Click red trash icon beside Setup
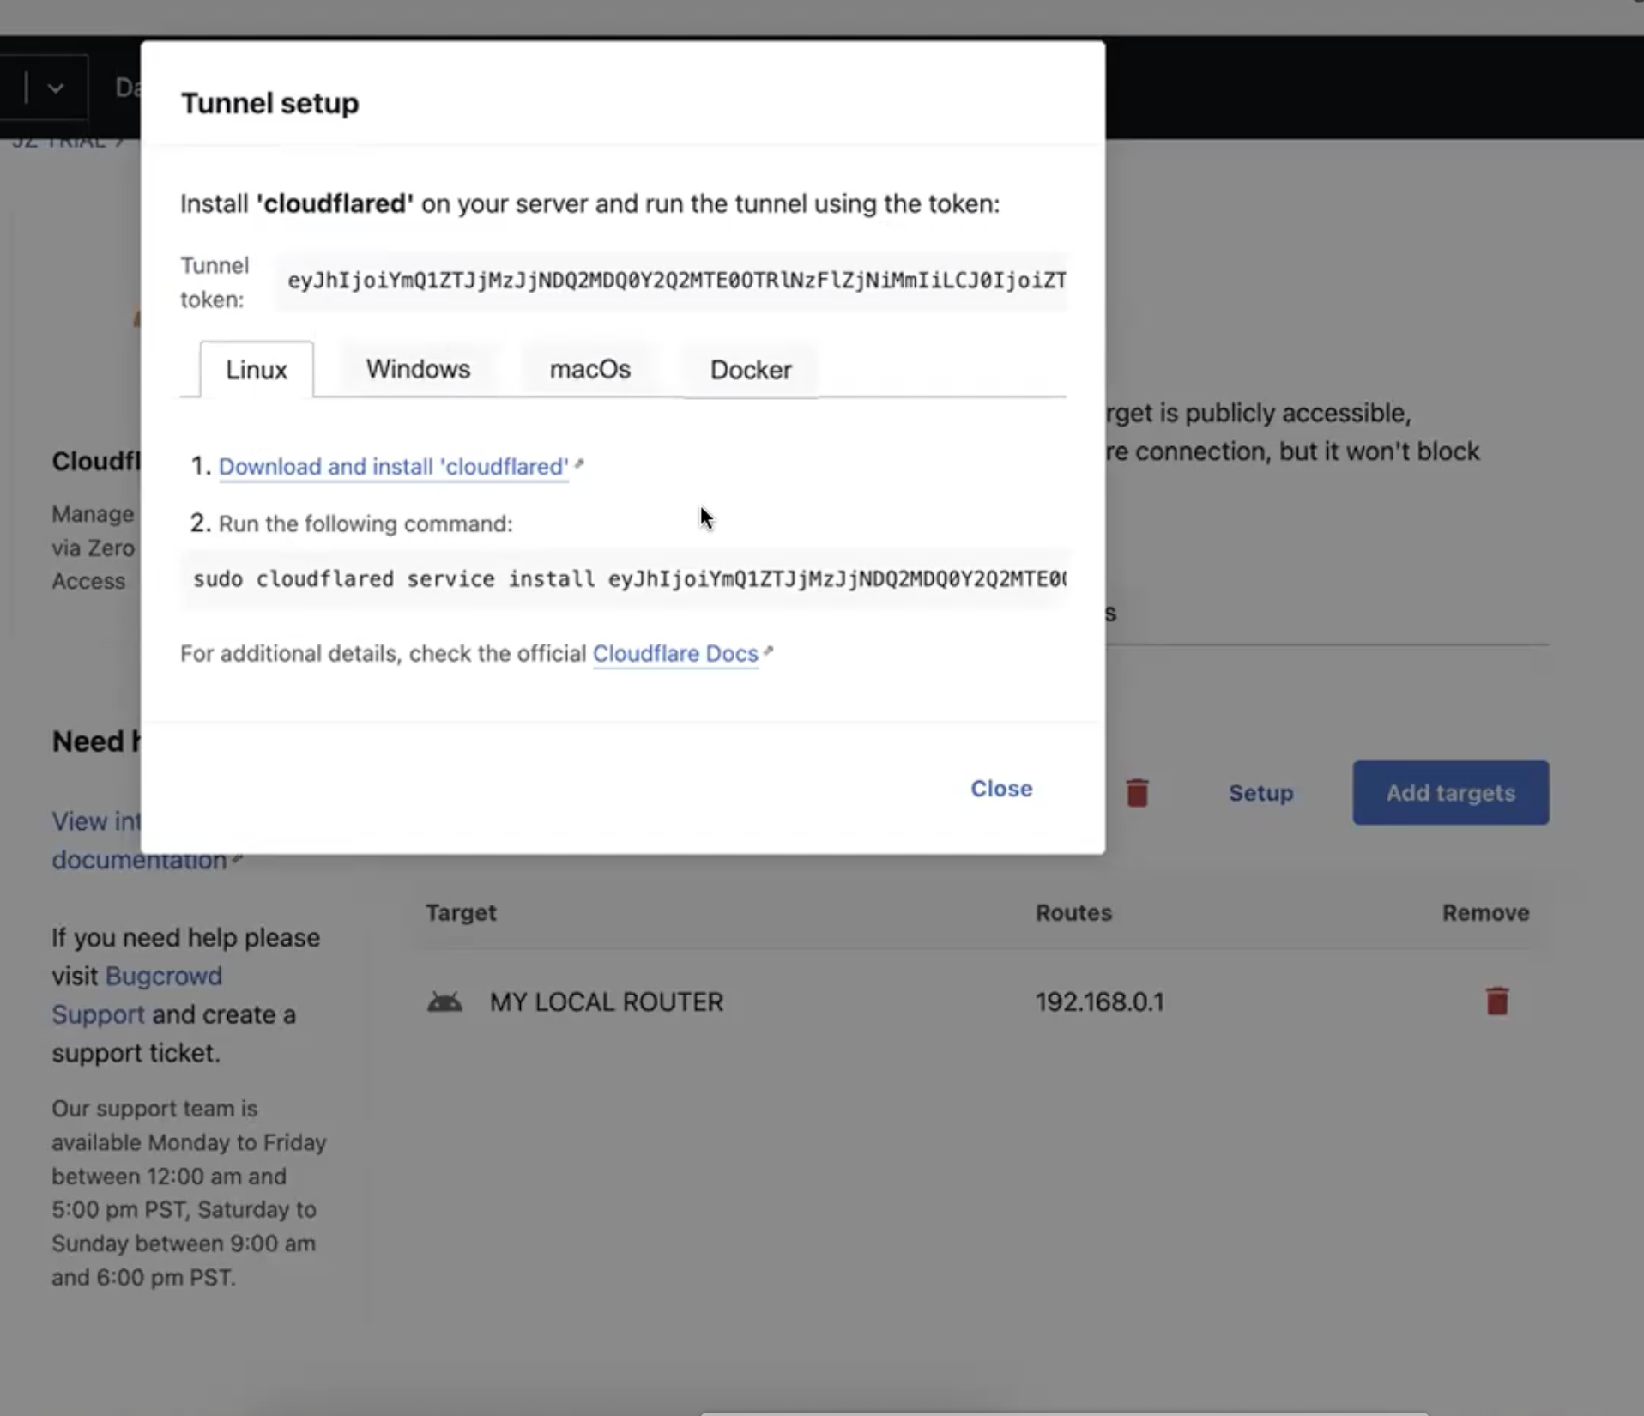Screen dimensions: 1644x1416 1137,792
